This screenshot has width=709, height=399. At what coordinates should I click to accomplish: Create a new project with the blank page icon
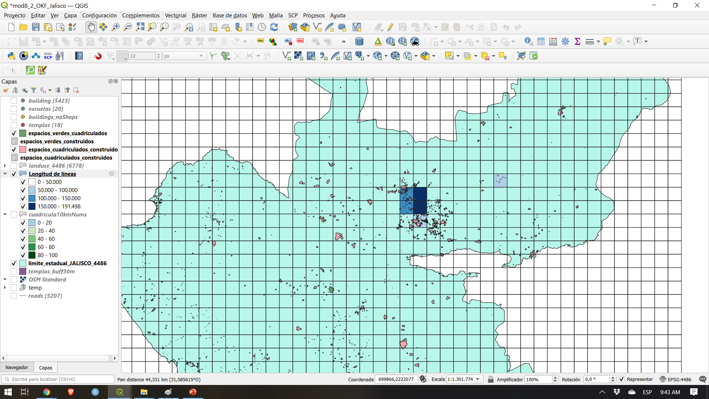(11, 27)
